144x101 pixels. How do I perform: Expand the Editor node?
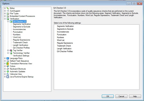tap(5, 8)
